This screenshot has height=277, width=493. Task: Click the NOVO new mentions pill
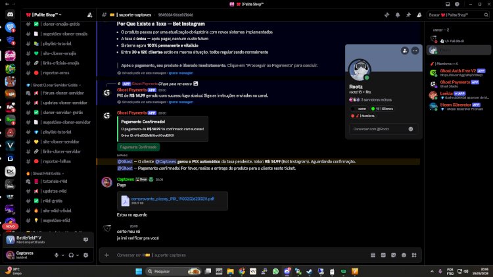point(10,226)
